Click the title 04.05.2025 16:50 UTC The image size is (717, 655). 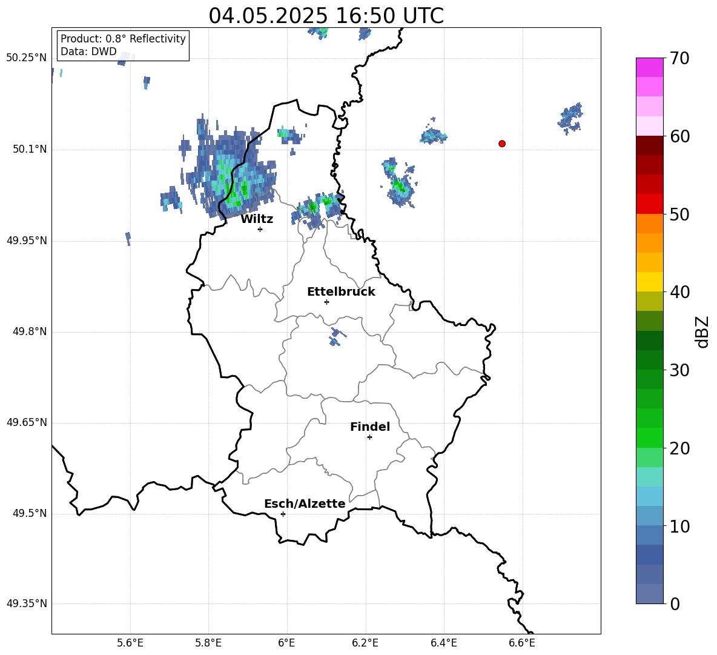coord(326,16)
